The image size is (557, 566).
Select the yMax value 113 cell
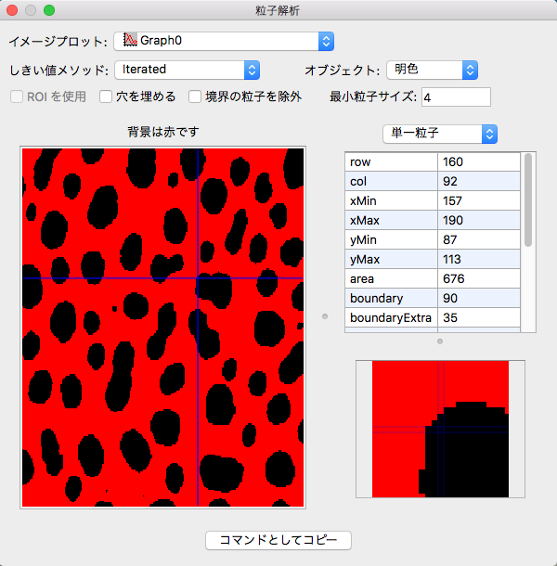click(x=479, y=259)
